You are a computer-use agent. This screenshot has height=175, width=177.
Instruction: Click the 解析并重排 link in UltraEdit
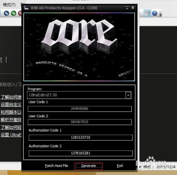point(11,120)
